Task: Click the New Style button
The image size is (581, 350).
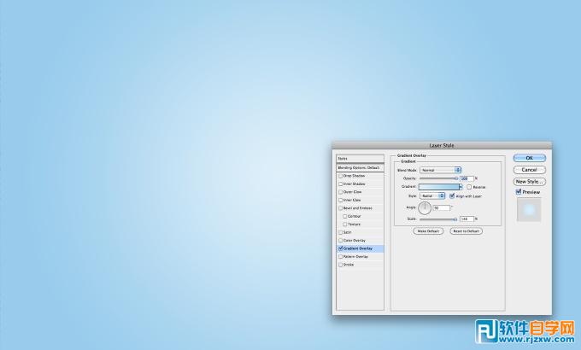Action: (x=530, y=182)
